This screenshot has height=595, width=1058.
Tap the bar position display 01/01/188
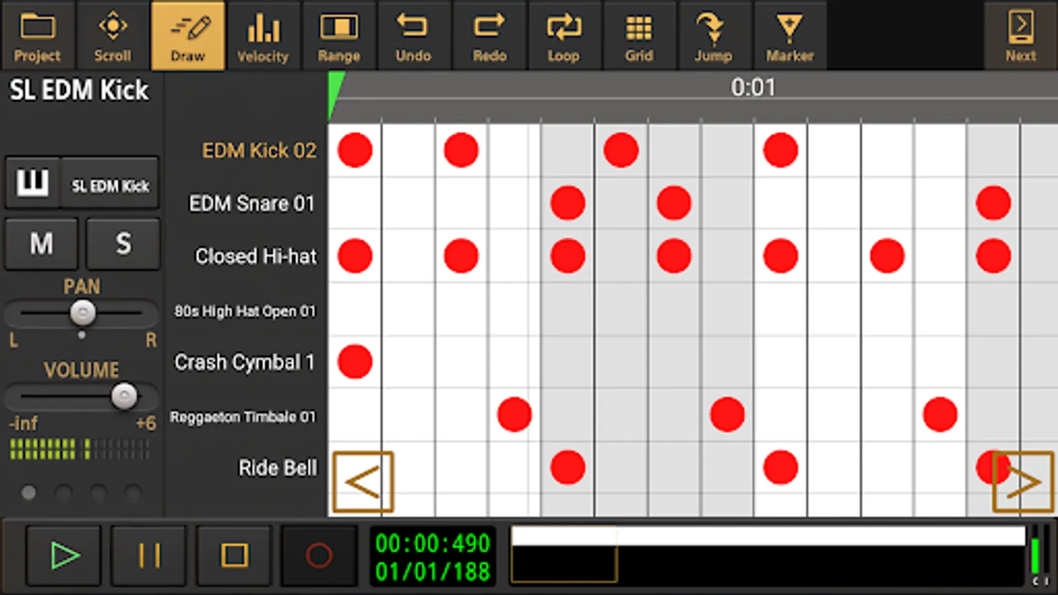pos(432,571)
